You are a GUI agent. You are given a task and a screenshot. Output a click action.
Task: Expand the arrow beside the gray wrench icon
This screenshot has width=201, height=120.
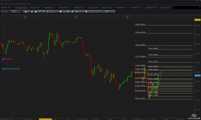pyautogui.click(x=83, y=12)
